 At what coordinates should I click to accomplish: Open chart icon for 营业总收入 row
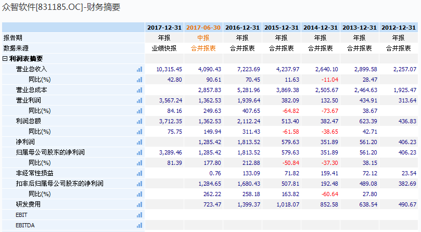tap(139, 69)
